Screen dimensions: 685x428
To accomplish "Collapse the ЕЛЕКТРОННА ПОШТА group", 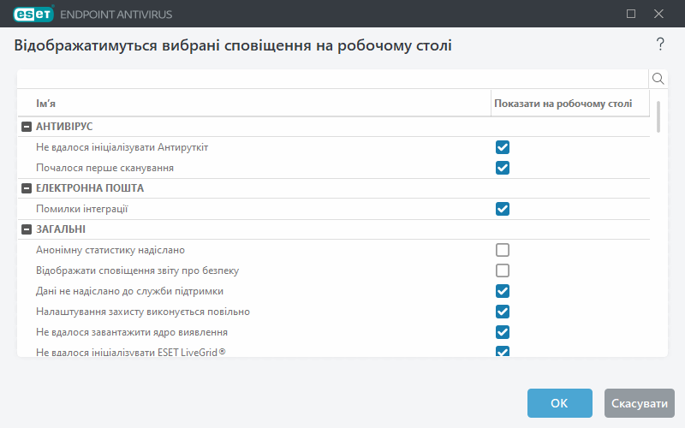I will click(x=27, y=188).
